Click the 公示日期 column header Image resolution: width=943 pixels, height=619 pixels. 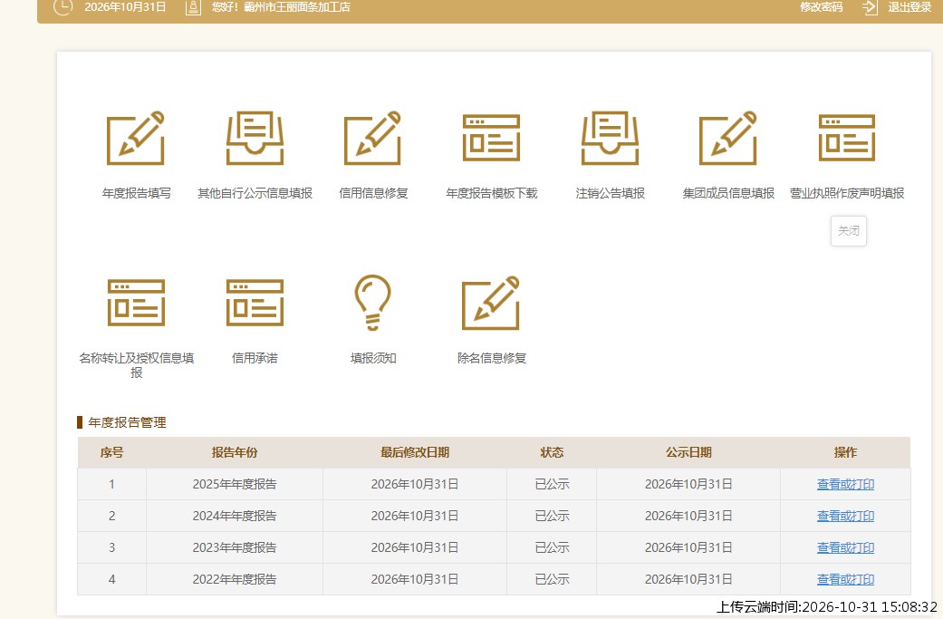[688, 452]
